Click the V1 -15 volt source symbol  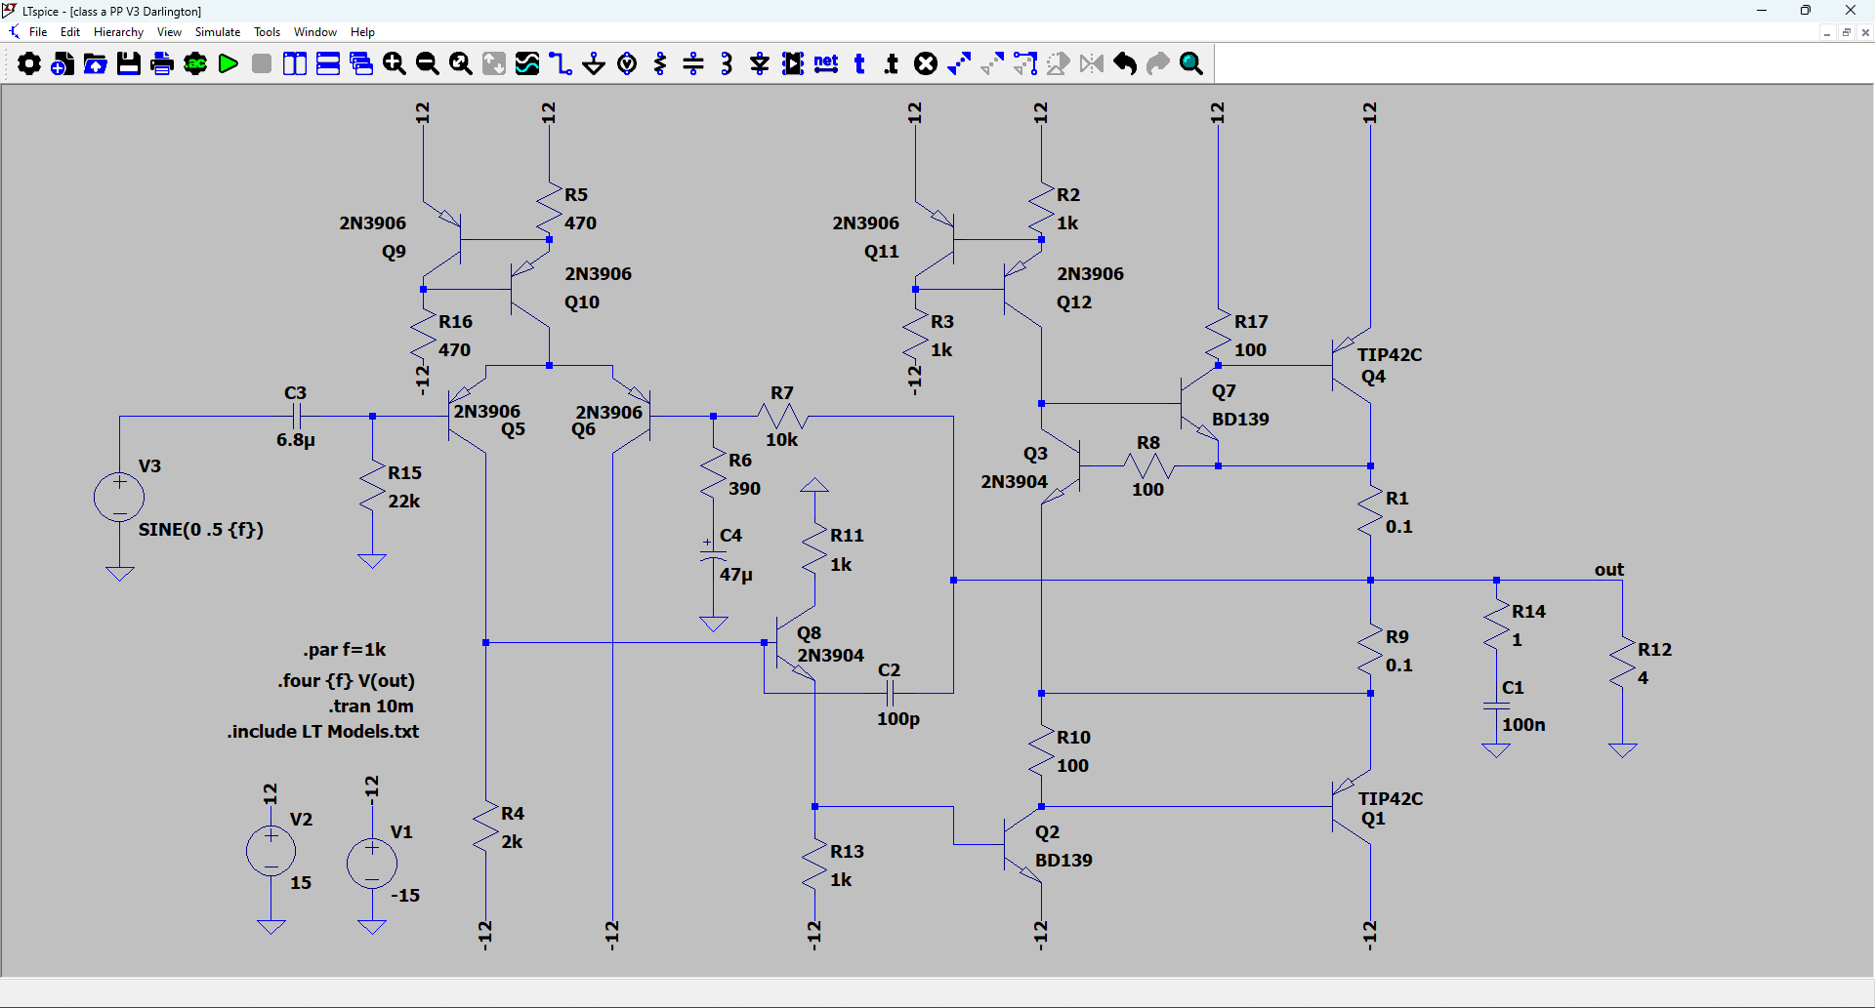click(x=372, y=863)
